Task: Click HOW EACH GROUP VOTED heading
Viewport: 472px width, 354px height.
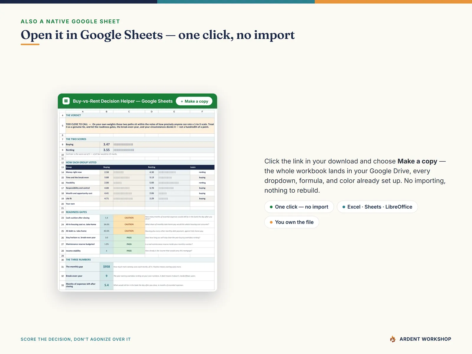Action: pos(81,163)
